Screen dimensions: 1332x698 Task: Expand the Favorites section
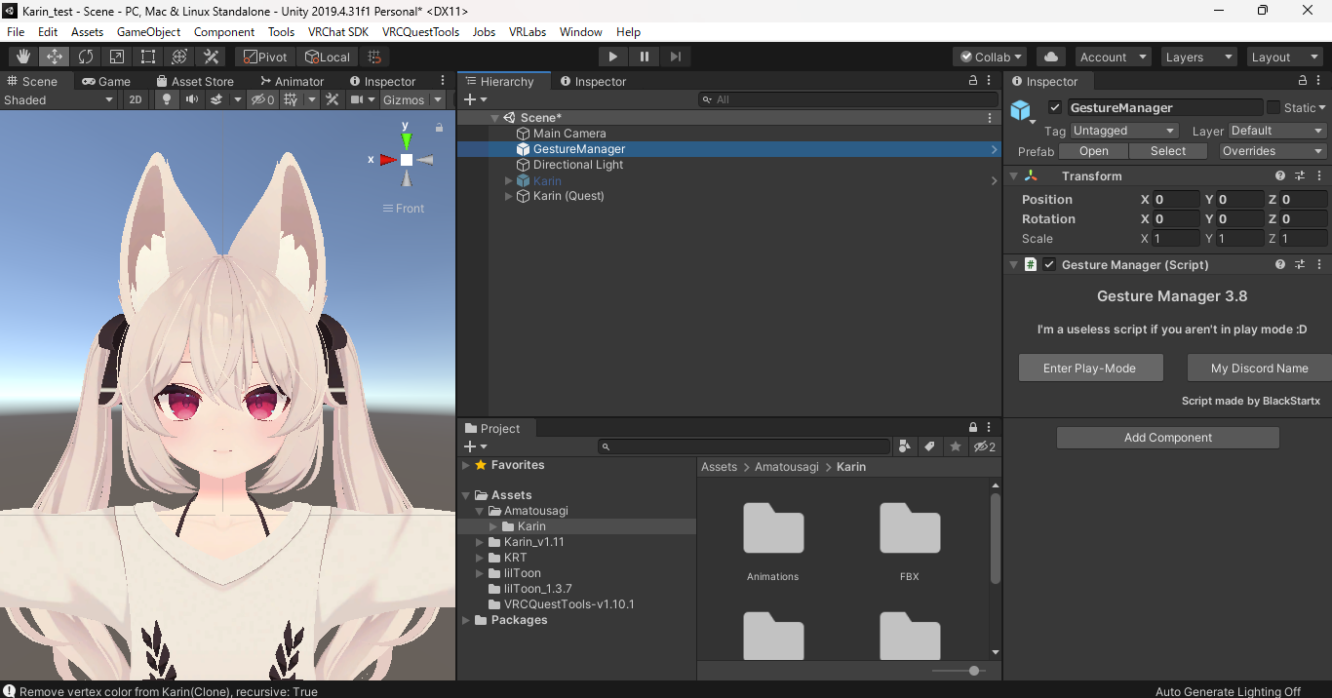466,465
